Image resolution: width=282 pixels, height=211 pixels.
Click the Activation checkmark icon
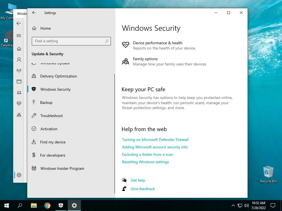click(34, 129)
